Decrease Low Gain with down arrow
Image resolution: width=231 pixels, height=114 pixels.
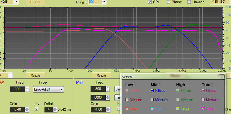(27, 111)
